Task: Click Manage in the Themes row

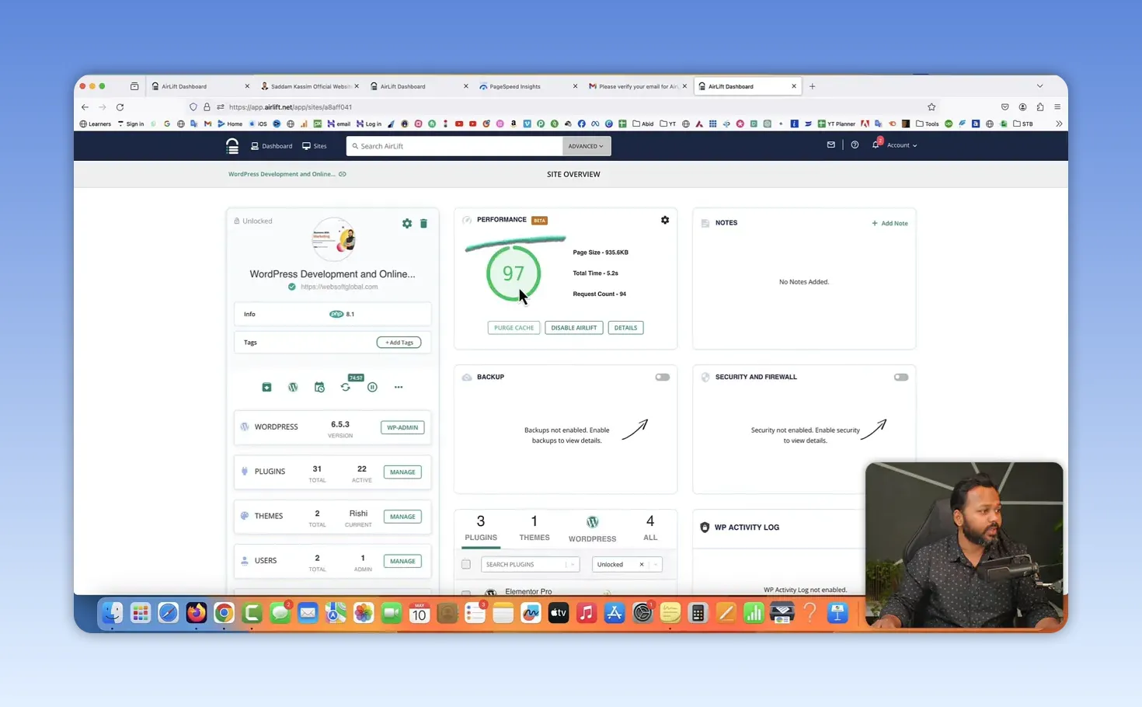Action: (402, 517)
